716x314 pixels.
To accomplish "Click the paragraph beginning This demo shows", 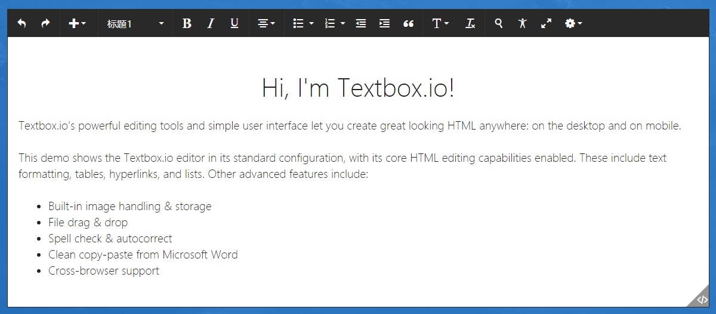I will click(342, 167).
